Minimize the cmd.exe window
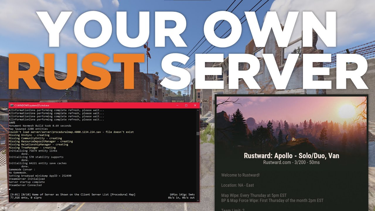 click(177, 105)
